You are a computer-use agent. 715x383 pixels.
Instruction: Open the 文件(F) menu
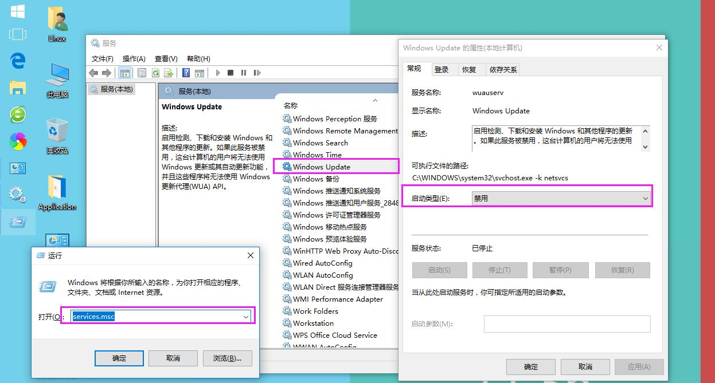tap(103, 58)
